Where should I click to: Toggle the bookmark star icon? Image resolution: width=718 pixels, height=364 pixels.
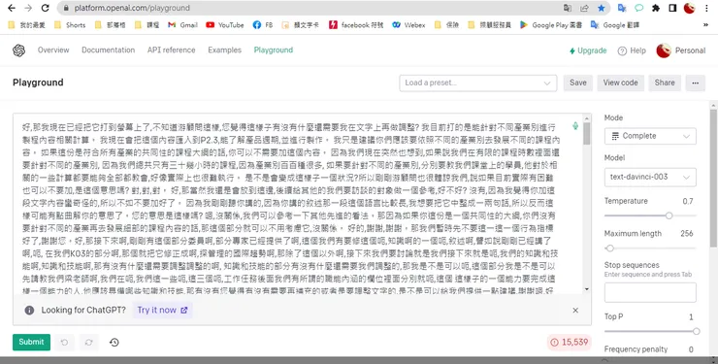(x=602, y=8)
